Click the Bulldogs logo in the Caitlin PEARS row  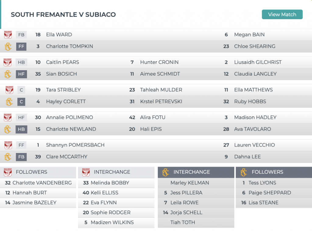8,62
